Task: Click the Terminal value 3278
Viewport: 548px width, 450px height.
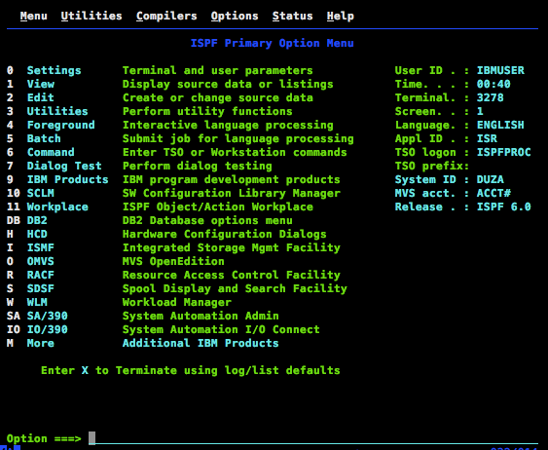Action: pos(491,97)
